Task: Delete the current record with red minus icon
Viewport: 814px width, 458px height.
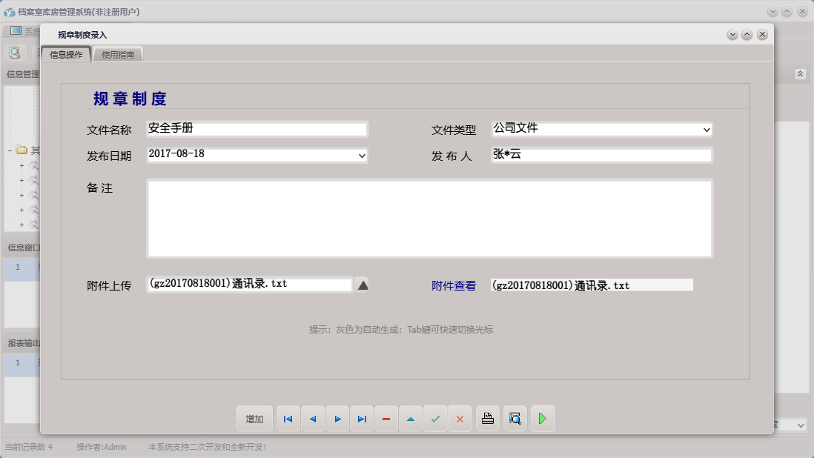Action: pos(386,419)
